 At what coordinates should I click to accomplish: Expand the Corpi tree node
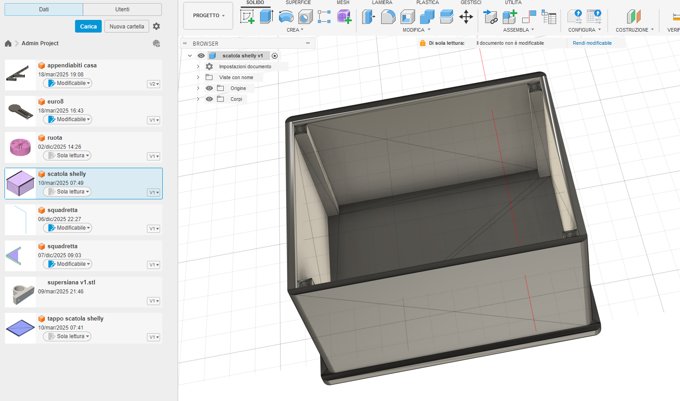click(198, 99)
